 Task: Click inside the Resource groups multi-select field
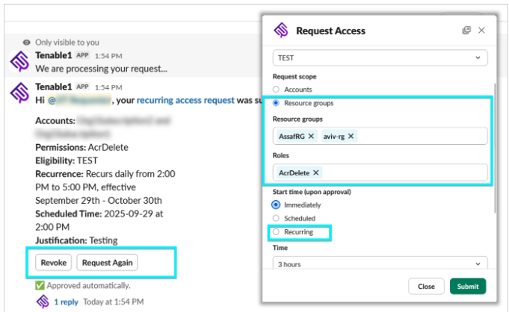pos(380,136)
